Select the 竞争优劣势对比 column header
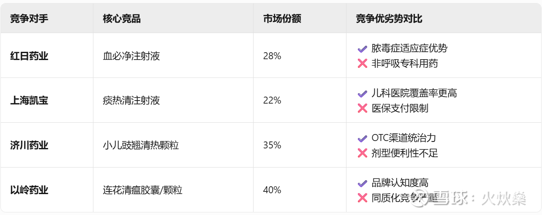542x215 pixels. click(389, 19)
